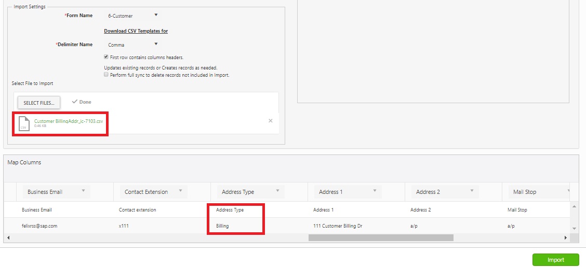Viewport: 586px width, 267px height.
Task: Enable the Perform full sync checkbox
Action: pos(106,75)
